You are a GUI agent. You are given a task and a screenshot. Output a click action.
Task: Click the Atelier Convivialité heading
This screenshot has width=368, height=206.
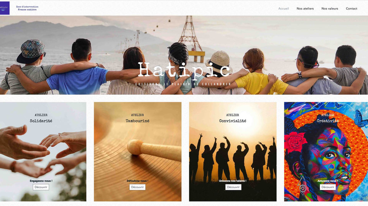tap(233, 118)
